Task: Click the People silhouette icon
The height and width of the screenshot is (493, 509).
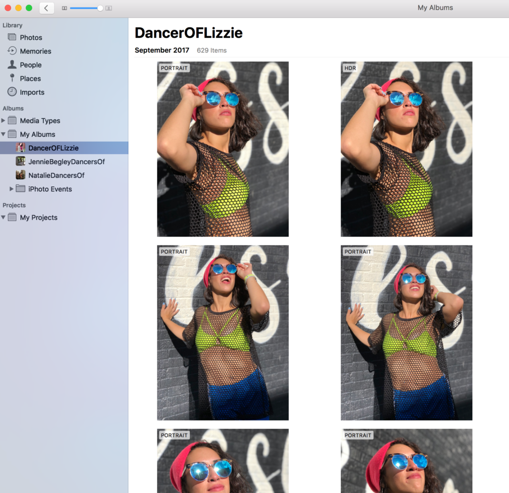Action: (12, 64)
